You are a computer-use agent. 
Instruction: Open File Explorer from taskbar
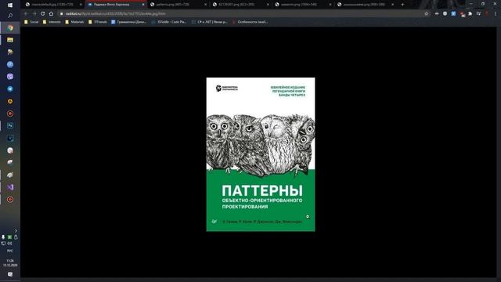pyautogui.click(x=10, y=40)
